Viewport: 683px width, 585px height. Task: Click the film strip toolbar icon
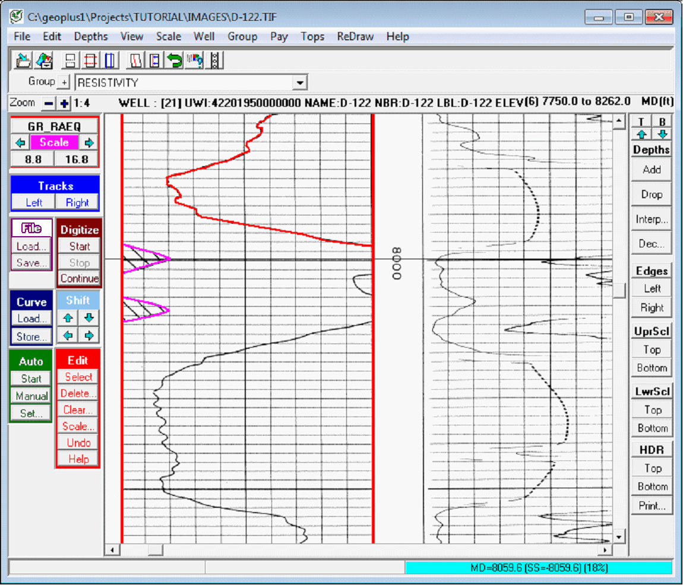(x=215, y=60)
